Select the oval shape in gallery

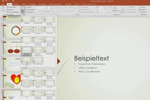106,7
